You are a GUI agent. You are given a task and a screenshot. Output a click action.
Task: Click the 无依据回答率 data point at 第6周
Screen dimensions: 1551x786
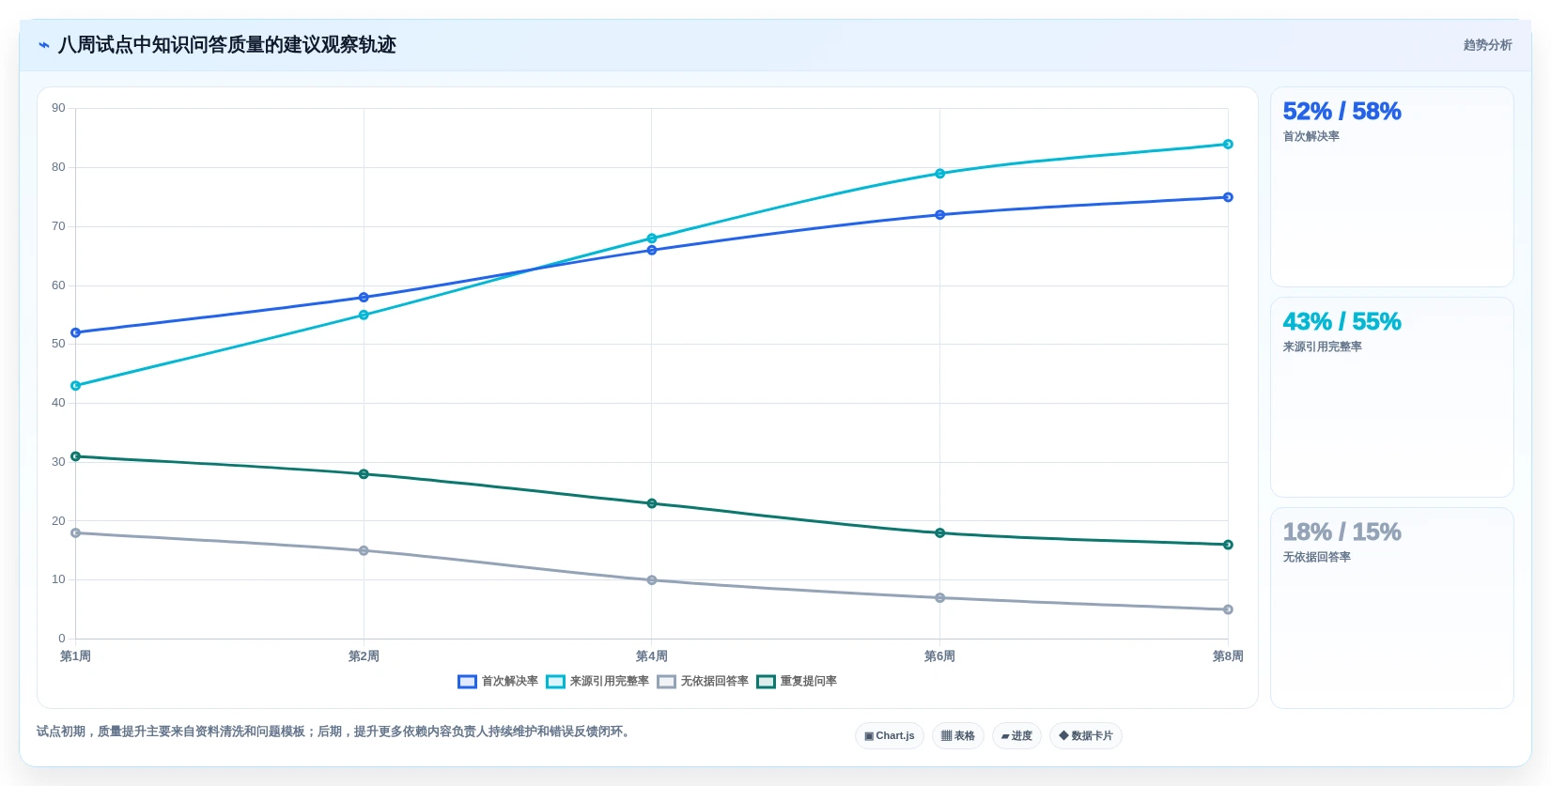(x=939, y=598)
